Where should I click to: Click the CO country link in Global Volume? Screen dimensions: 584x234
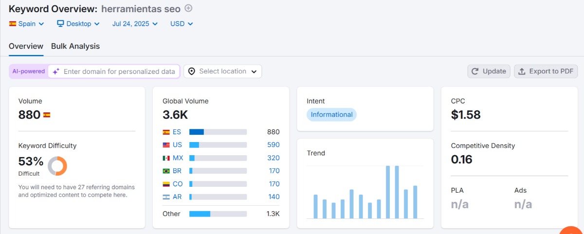point(178,184)
